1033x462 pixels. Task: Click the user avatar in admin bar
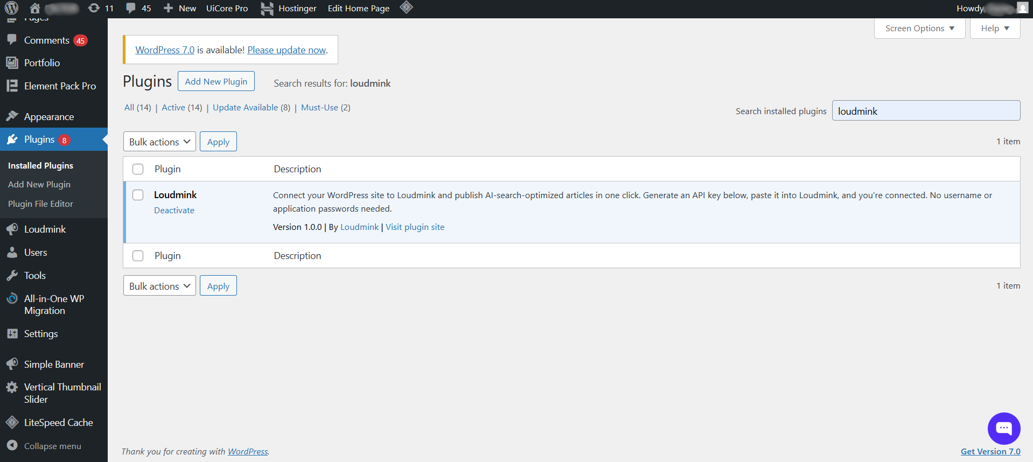pos(1022,8)
